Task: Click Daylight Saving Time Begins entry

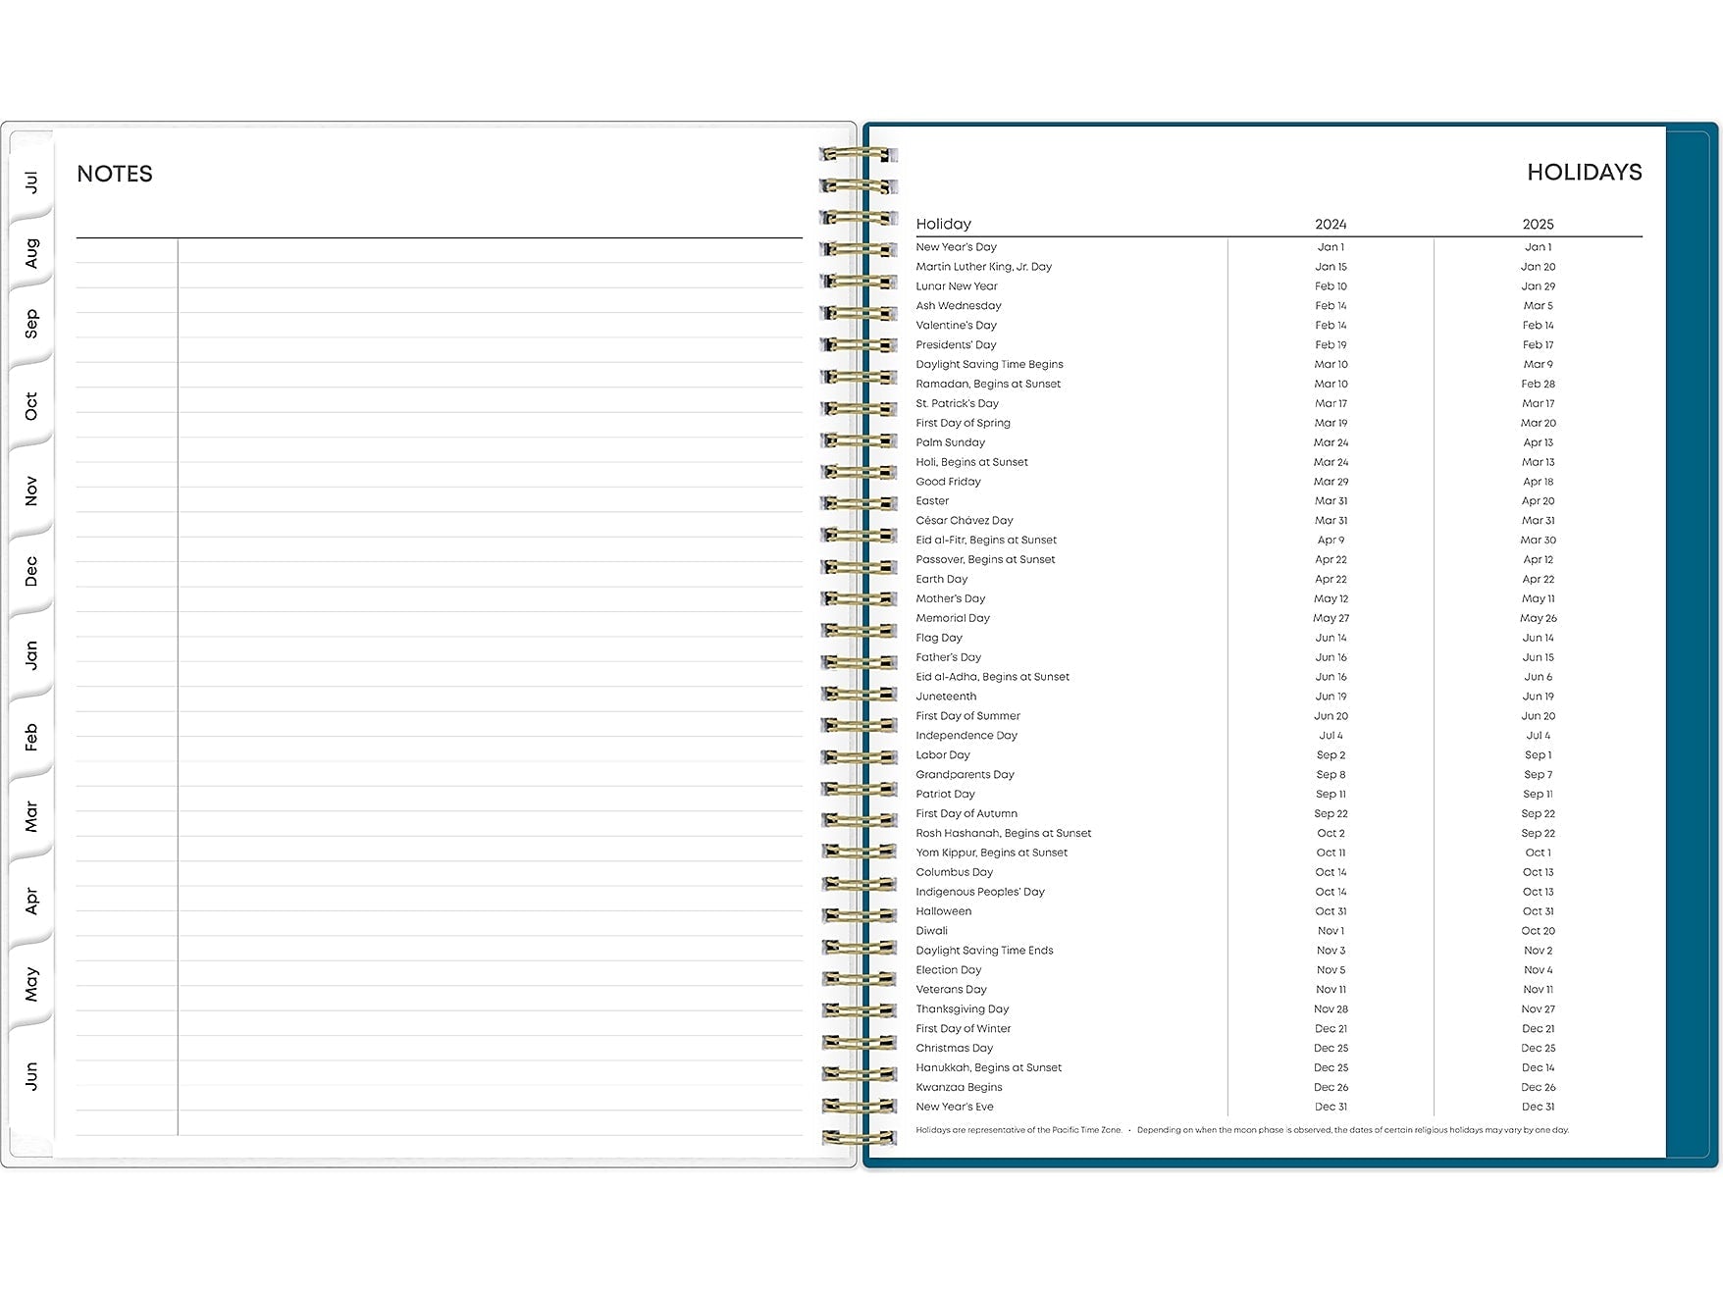Action: click(x=989, y=365)
